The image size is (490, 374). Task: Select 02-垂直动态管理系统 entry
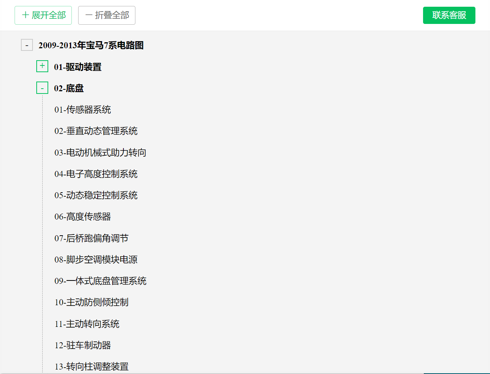pyautogui.click(x=96, y=131)
